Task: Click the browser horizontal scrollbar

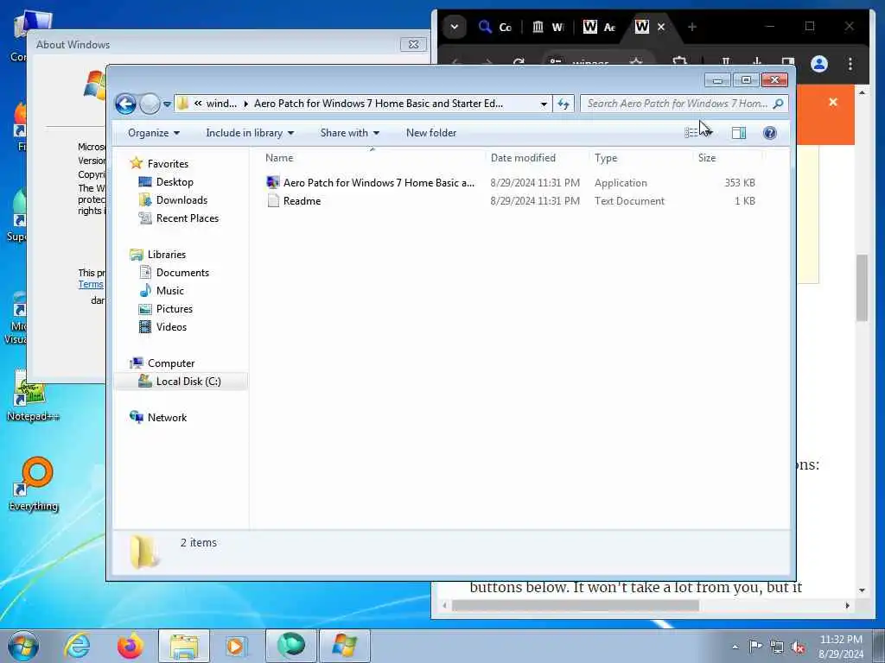Action: (x=576, y=605)
